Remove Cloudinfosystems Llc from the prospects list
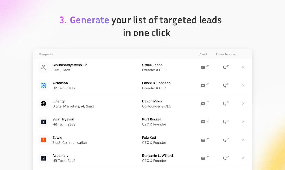This screenshot has width=285, height=170. point(243,67)
